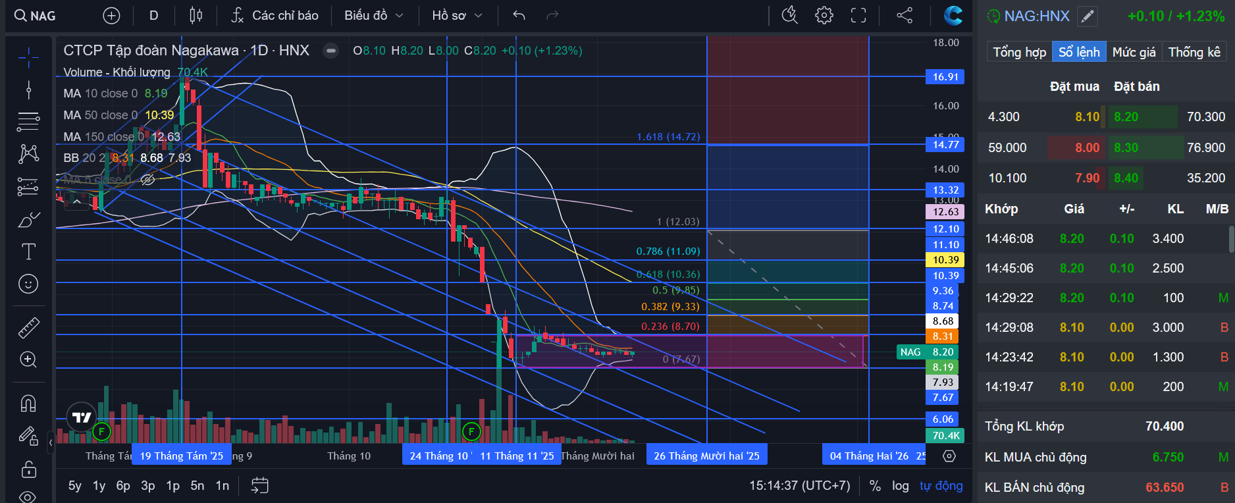Select the forecasting and measurement tool

point(28,187)
